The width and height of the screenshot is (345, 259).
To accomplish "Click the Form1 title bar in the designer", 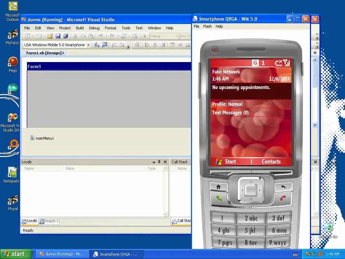I will tap(109, 66).
